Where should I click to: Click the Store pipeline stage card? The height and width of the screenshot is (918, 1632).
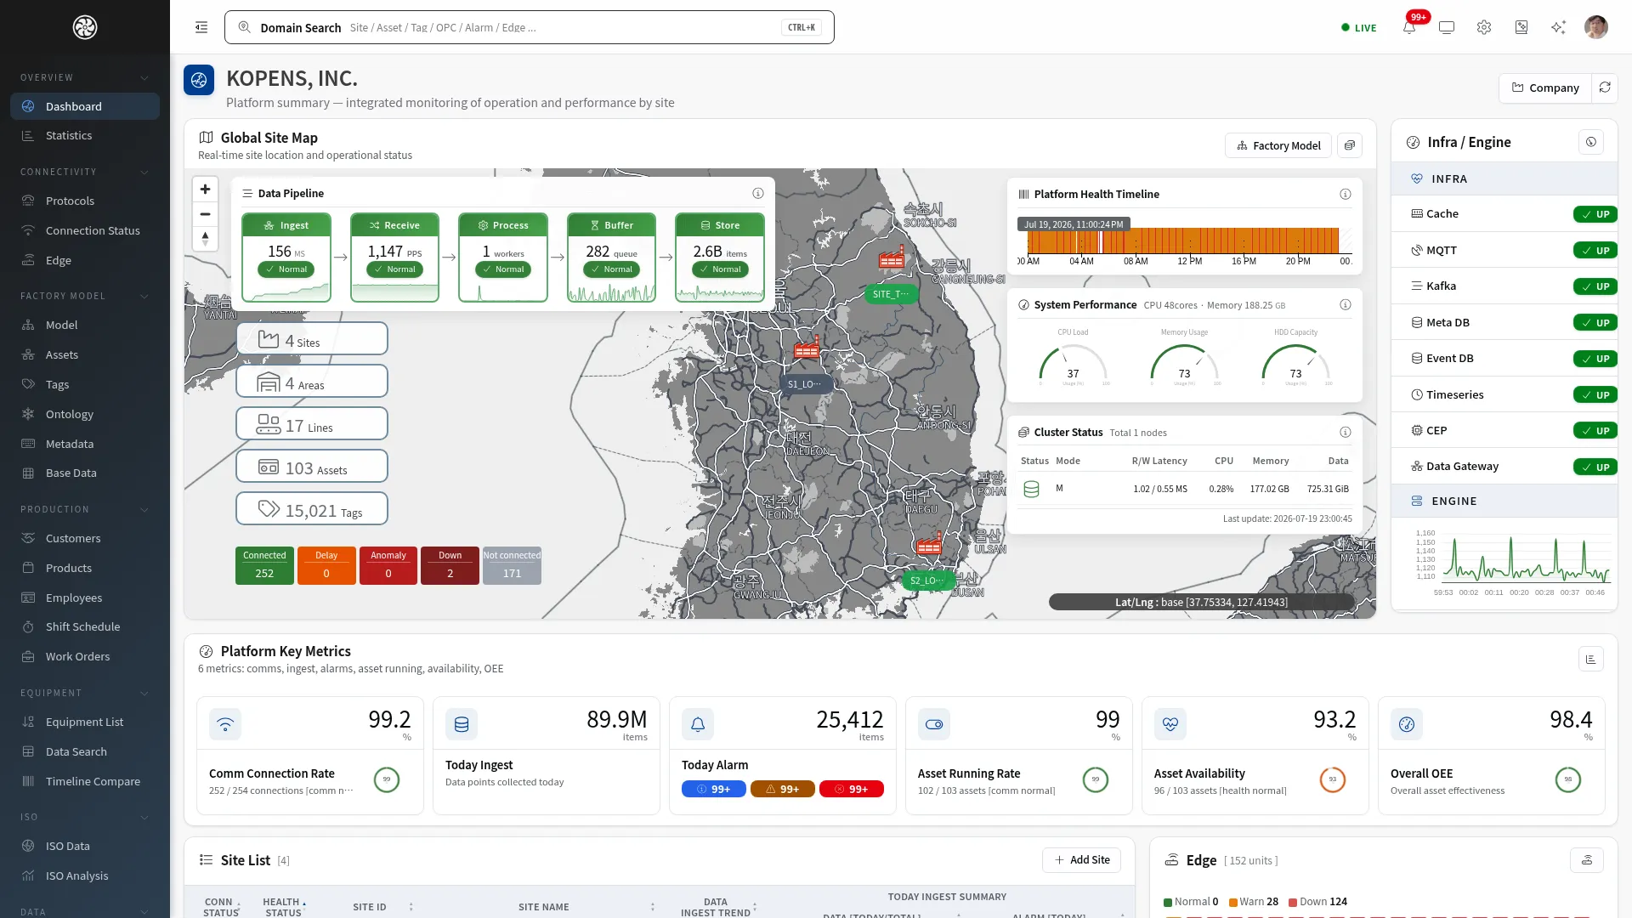click(720, 258)
